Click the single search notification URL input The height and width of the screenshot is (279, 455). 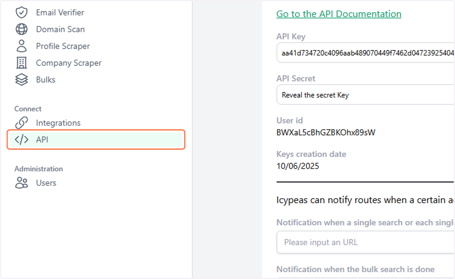tap(366, 242)
